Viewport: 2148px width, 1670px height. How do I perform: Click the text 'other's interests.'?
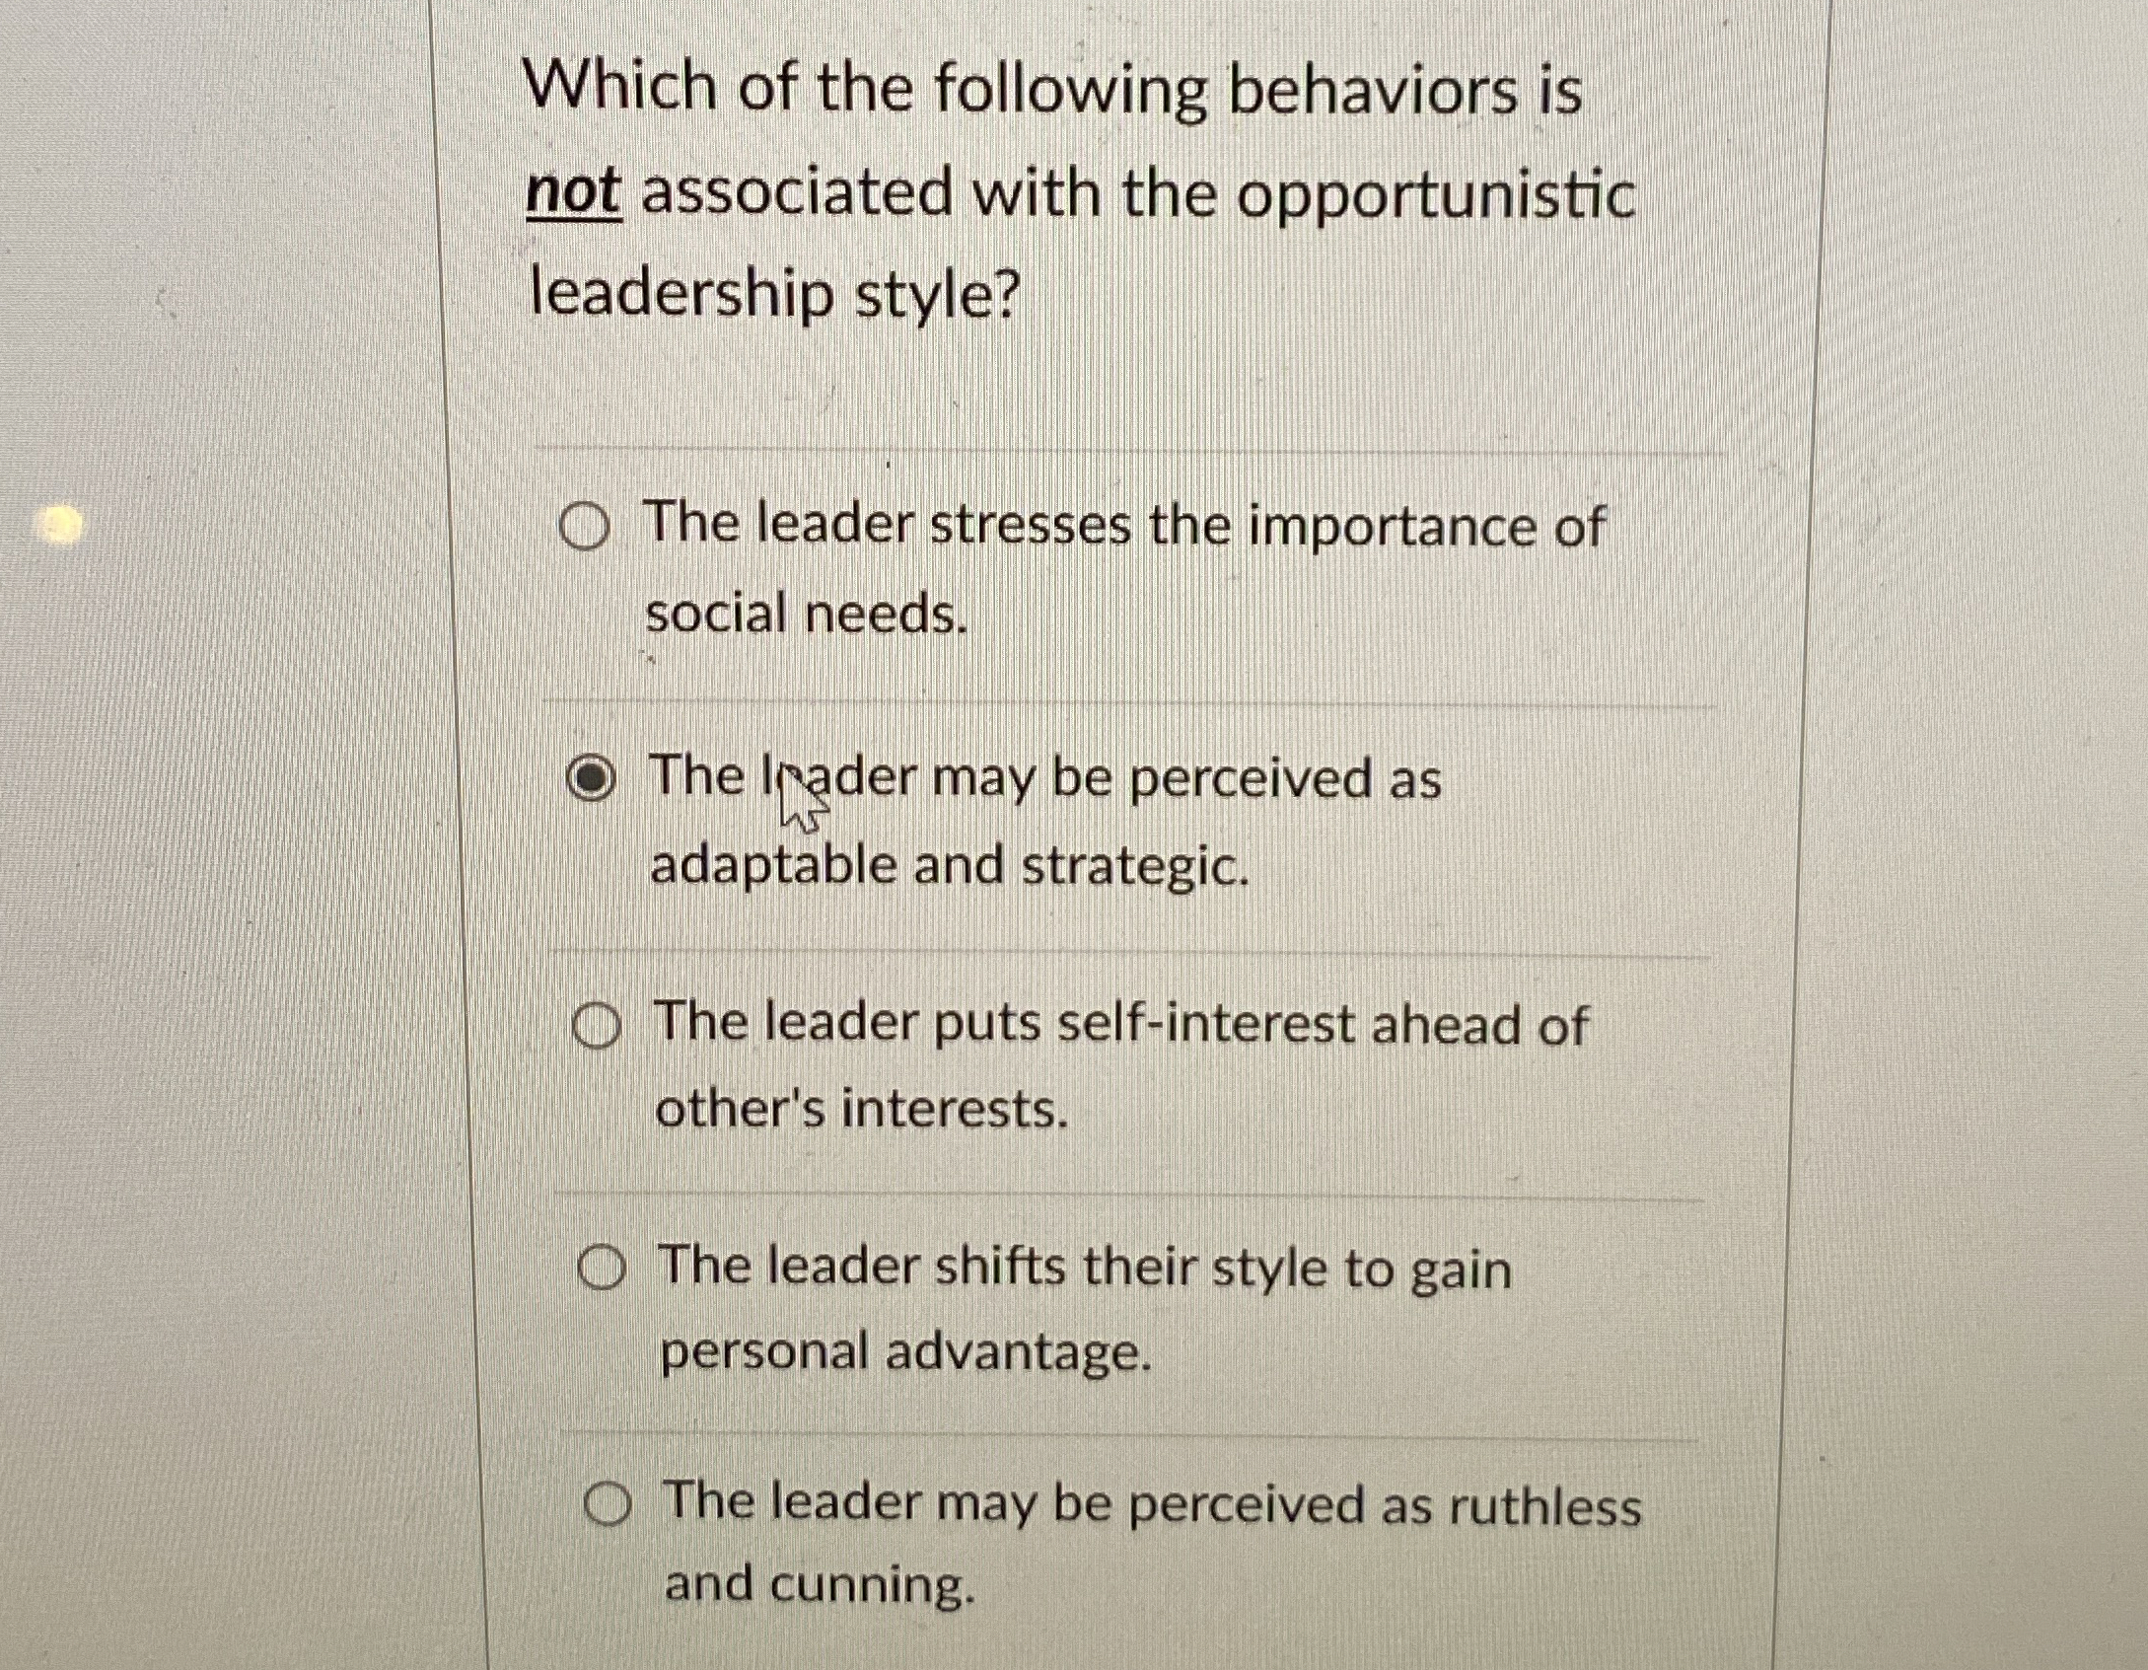(862, 1111)
